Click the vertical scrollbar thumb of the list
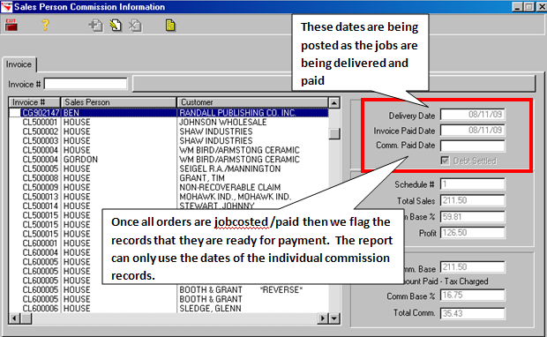Image resolution: width=547 pixels, height=337 pixels. pyautogui.click(x=334, y=133)
